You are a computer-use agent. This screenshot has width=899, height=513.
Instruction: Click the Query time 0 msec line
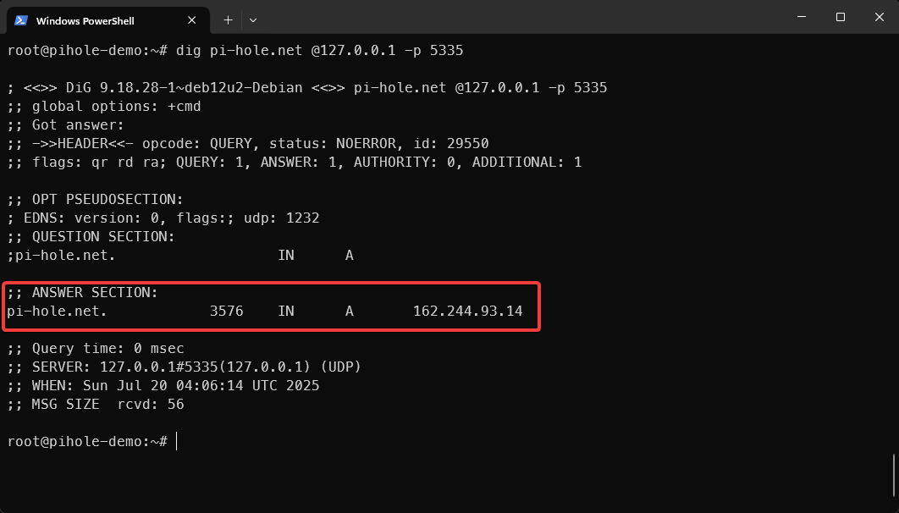(95, 349)
